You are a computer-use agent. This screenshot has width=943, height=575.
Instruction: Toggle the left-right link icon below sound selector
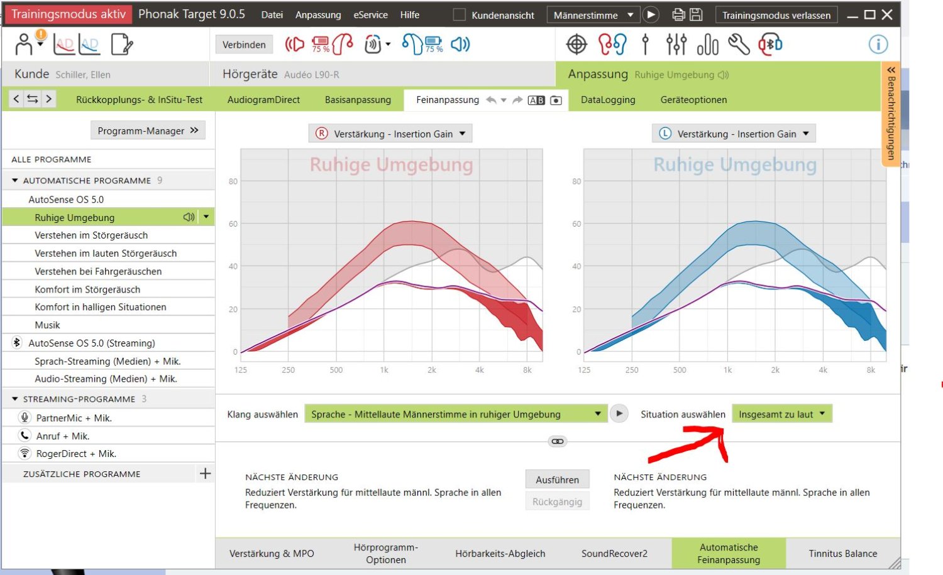[x=558, y=441]
